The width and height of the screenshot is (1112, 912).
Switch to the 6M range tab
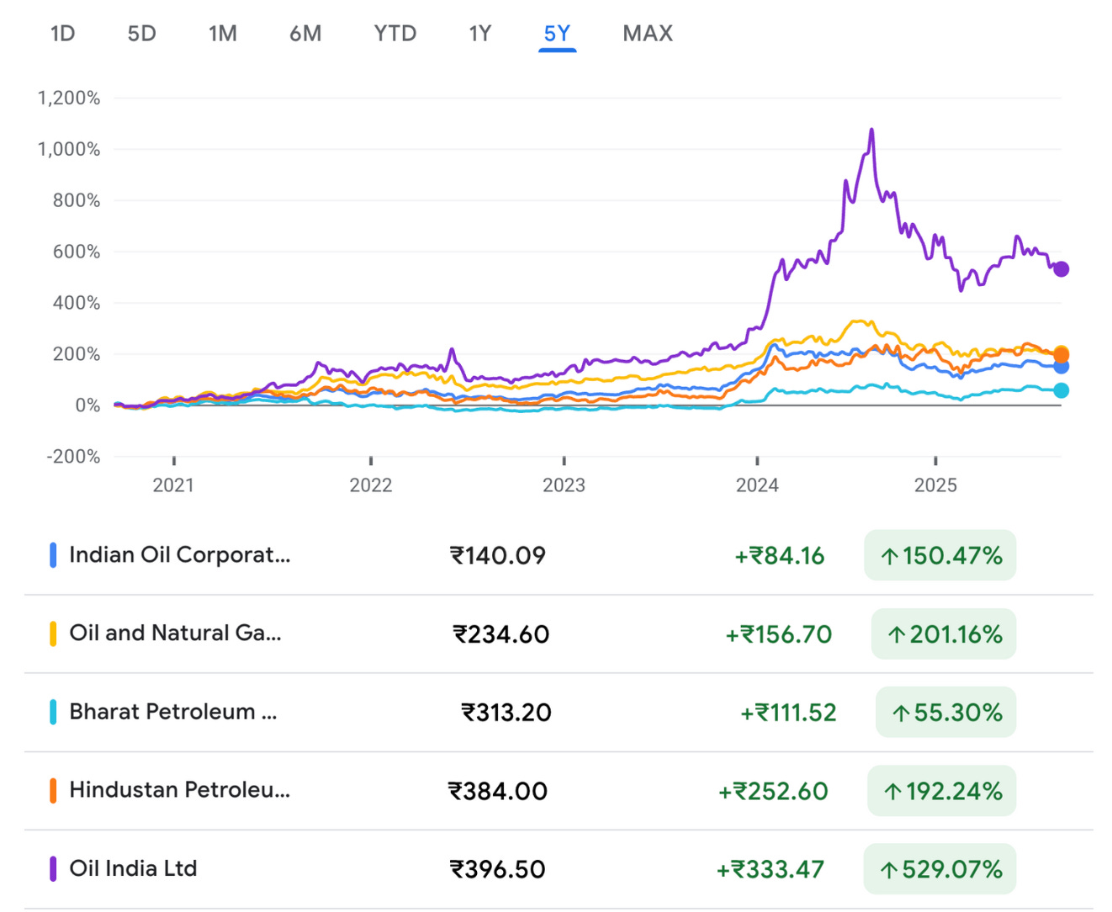point(305,34)
